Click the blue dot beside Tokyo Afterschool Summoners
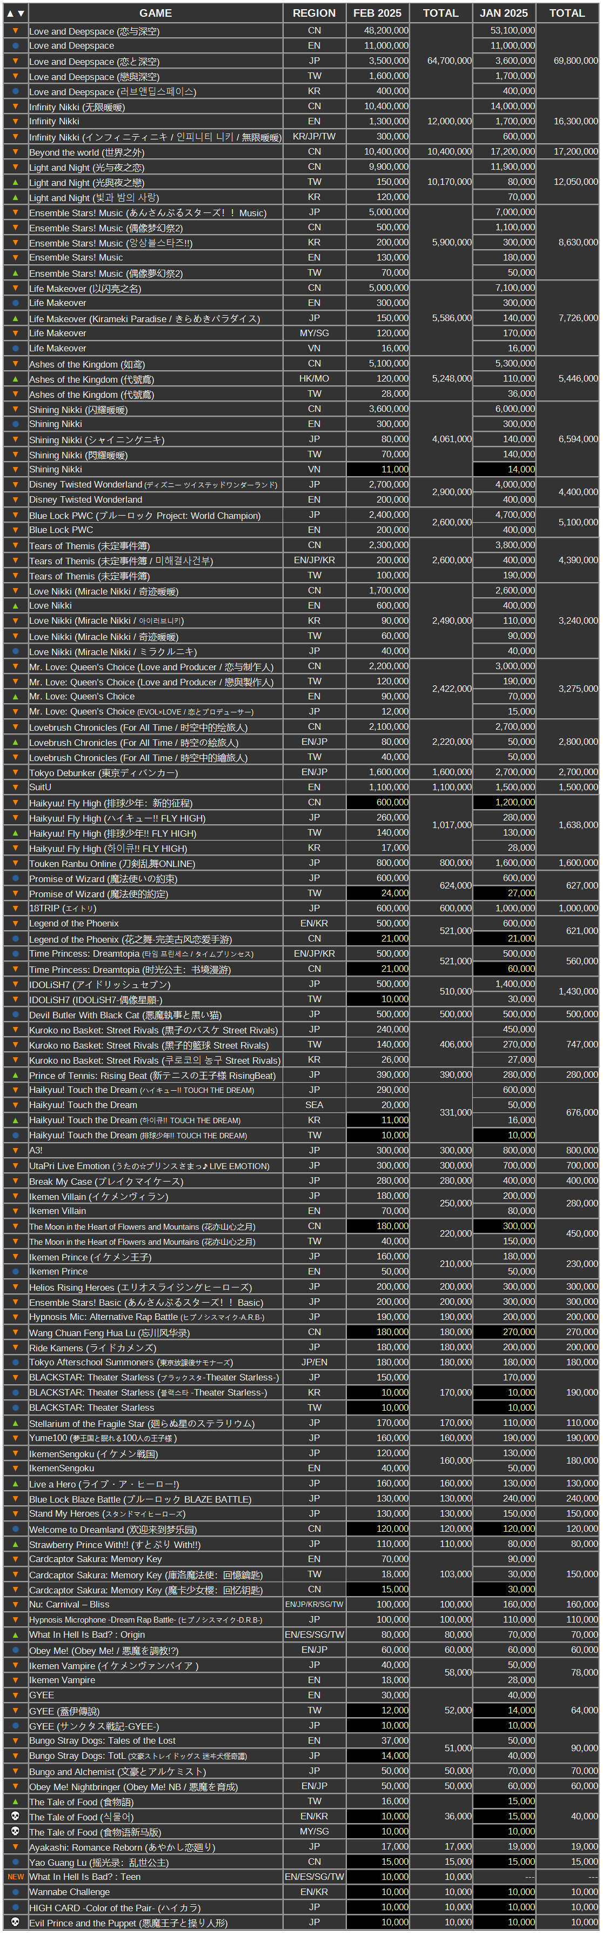603x1935 pixels. click(x=15, y=1362)
